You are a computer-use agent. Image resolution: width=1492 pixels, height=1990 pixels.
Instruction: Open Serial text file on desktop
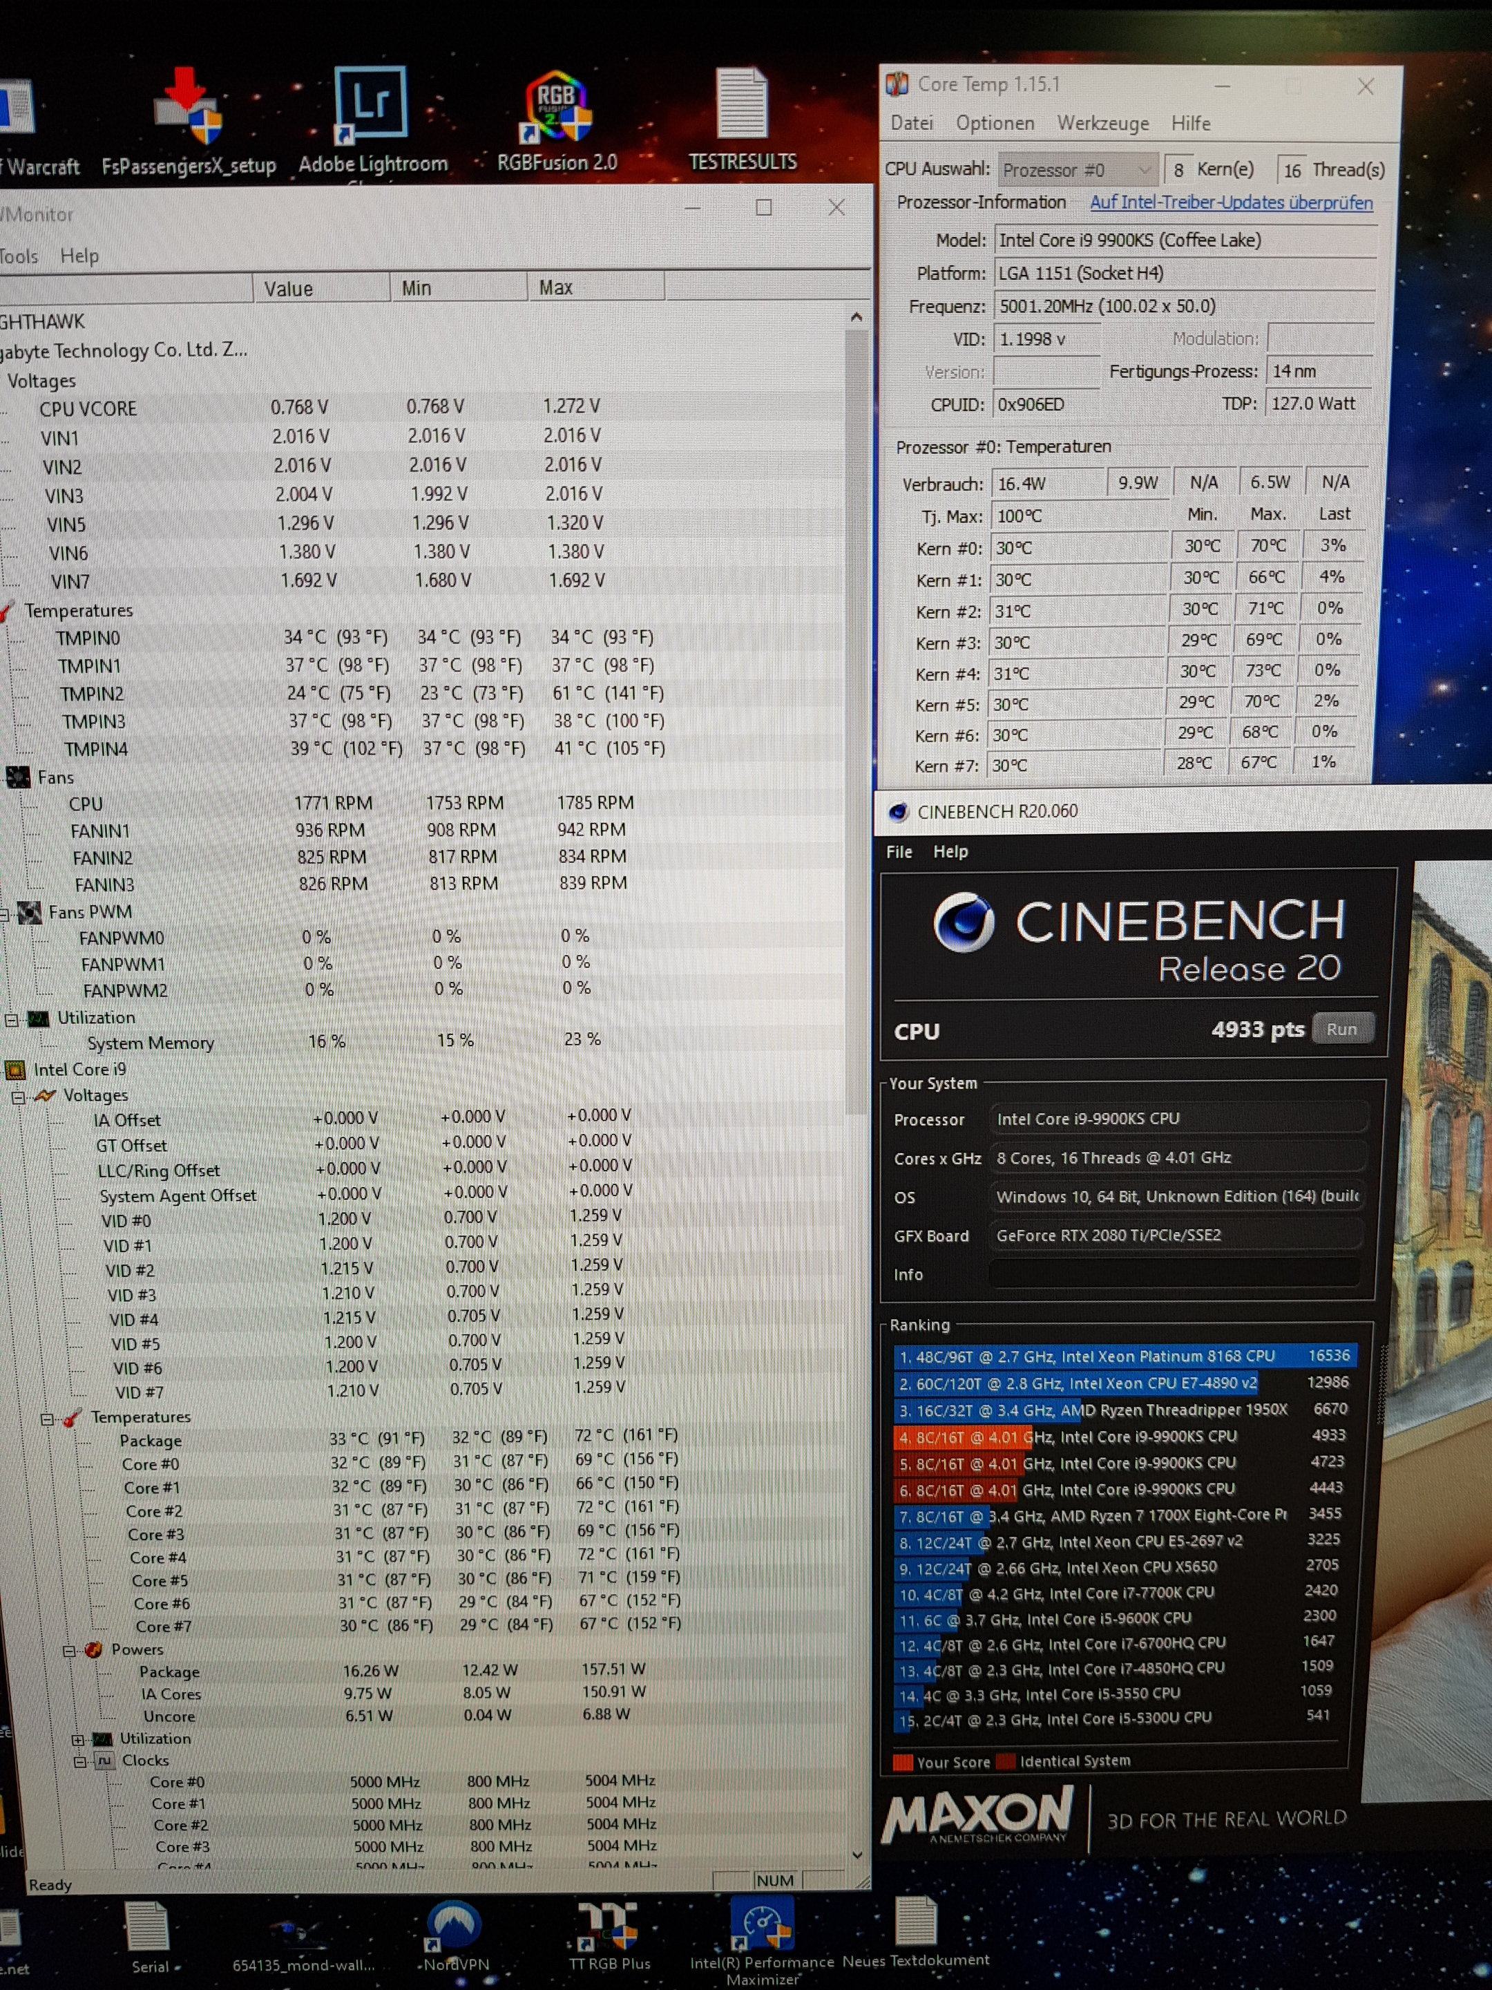(x=149, y=1936)
